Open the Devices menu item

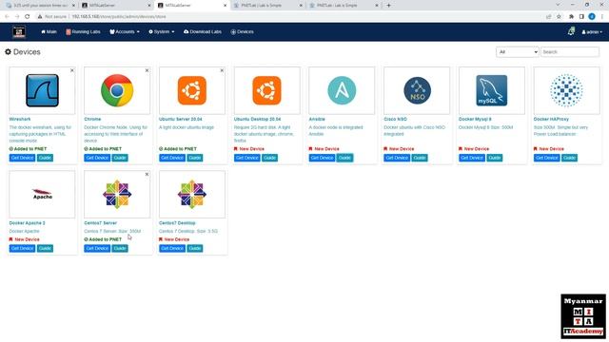tap(242, 31)
